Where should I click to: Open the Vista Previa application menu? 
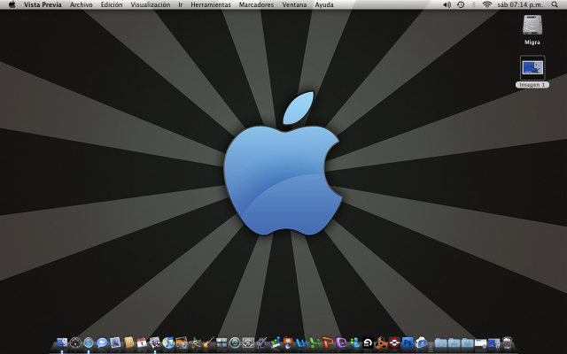click(x=43, y=4)
